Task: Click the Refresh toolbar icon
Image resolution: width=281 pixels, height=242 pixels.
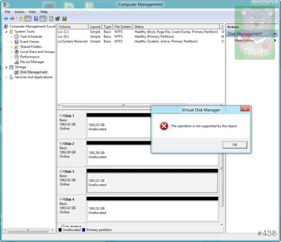Action: click(x=51, y=19)
